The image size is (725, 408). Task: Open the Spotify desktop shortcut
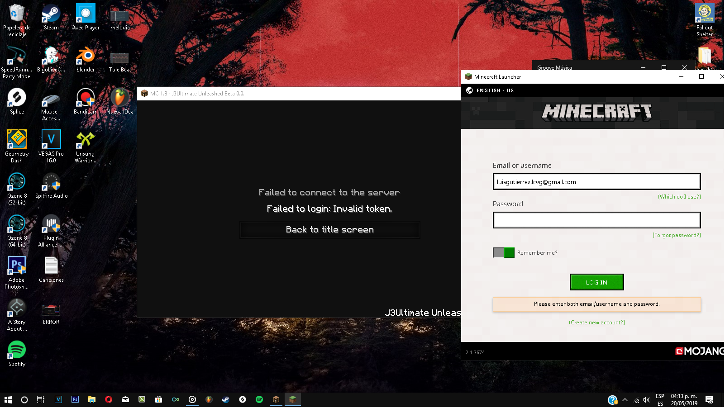[x=17, y=354]
